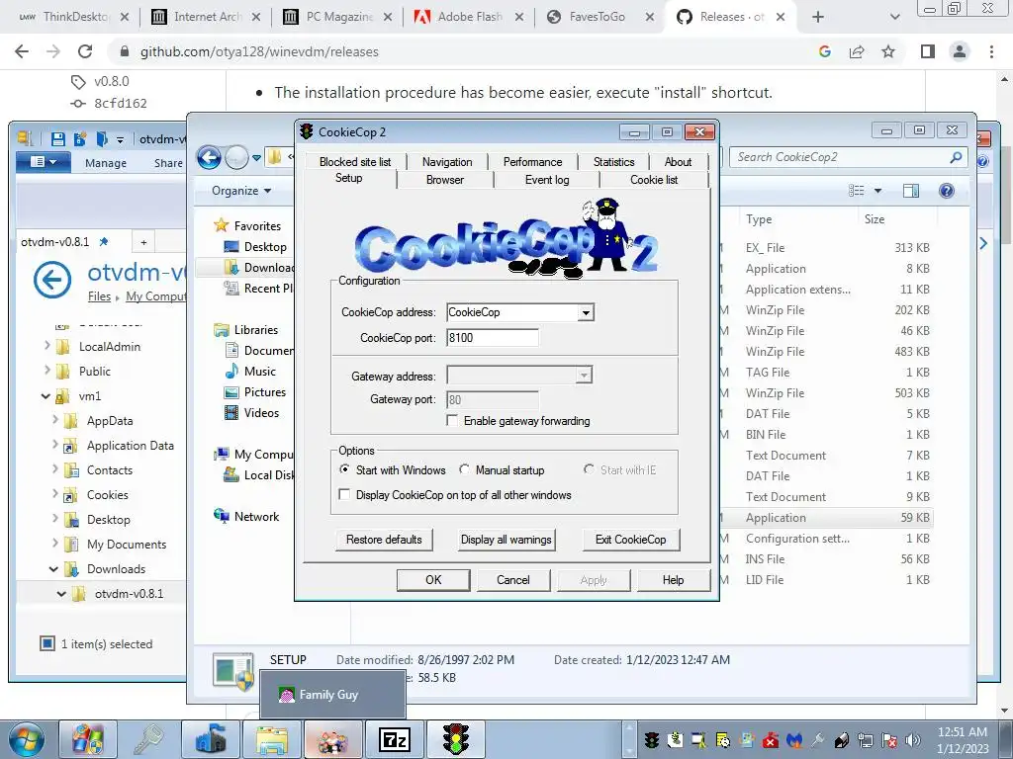Screen dimensions: 1013x759
Task: Open the Performance tab
Action: pos(532,161)
